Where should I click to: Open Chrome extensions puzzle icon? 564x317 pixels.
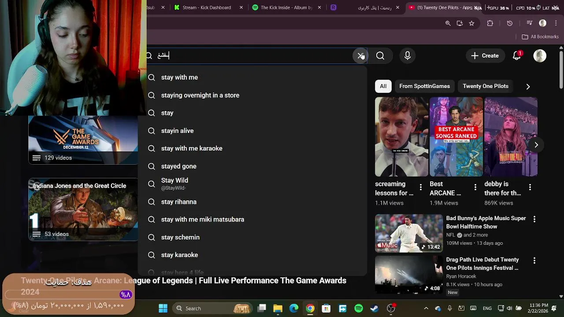coord(490,23)
